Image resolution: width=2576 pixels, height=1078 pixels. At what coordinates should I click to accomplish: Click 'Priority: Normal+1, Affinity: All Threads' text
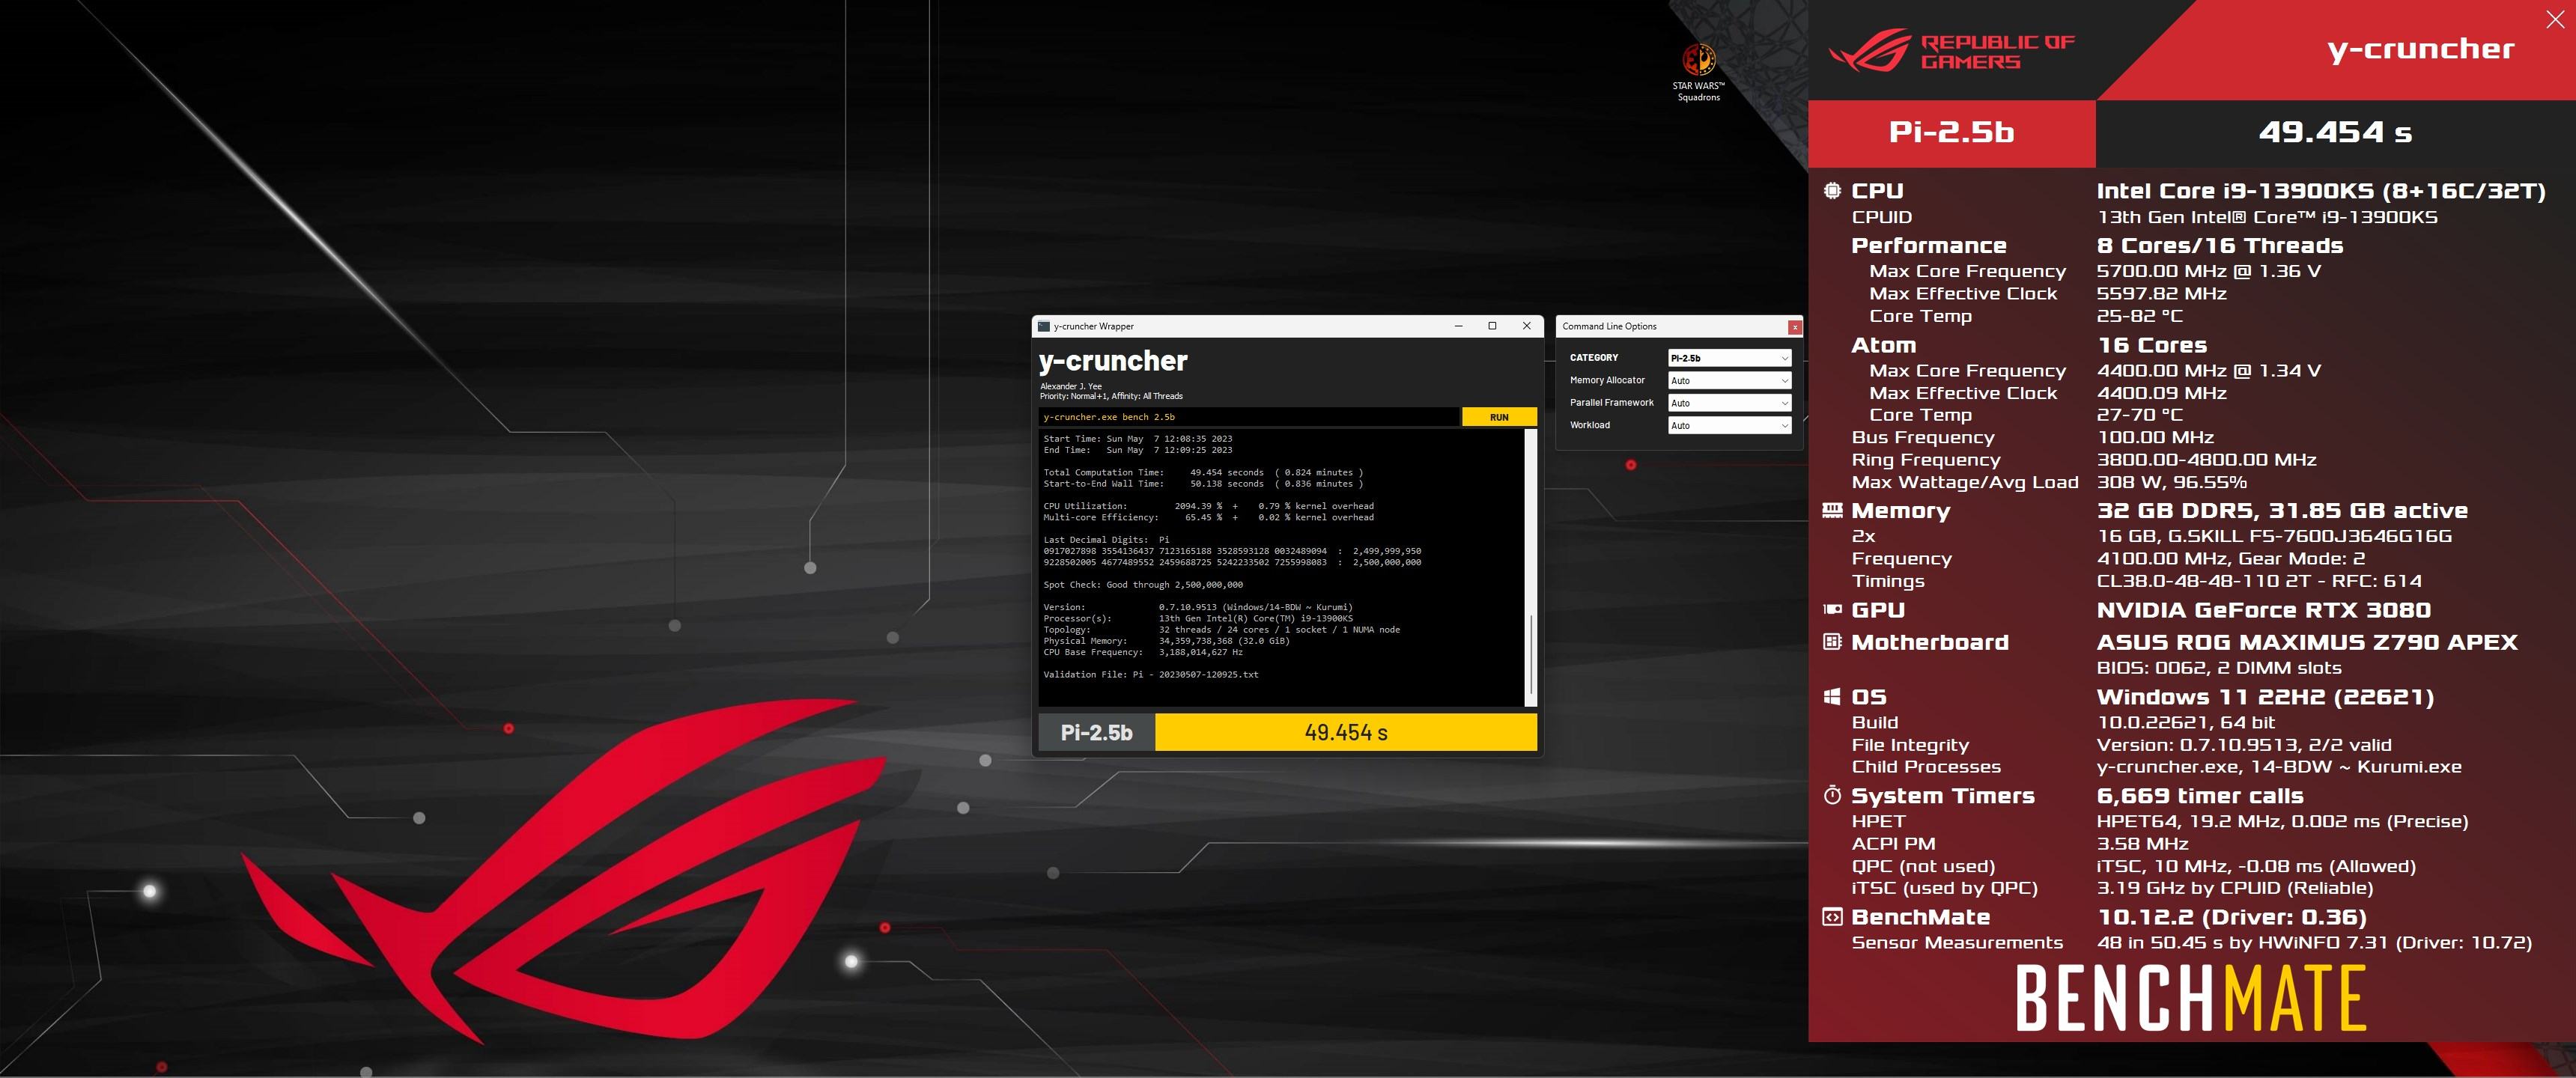1111,396
